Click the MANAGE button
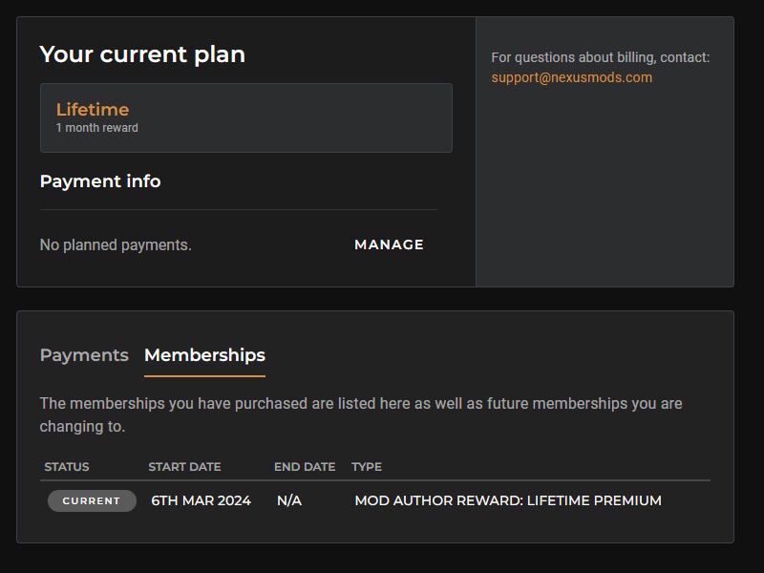Screen dimensions: 764x573 tap(389, 244)
